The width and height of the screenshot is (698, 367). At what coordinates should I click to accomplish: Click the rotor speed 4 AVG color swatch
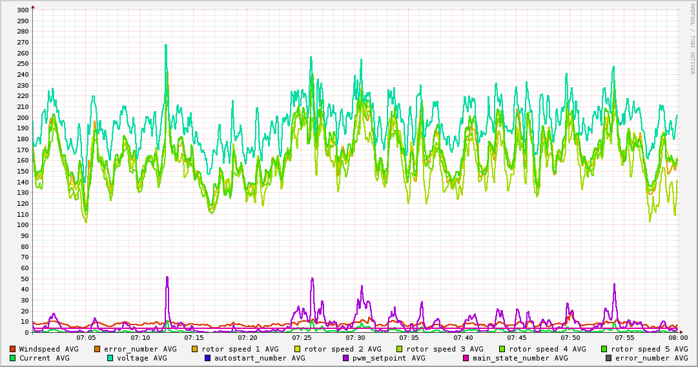pyautogui.click(x=502, y=349)
